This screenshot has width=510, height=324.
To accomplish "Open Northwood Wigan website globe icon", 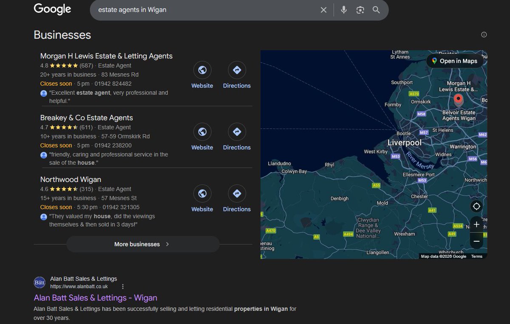I will tap(202, 194).
